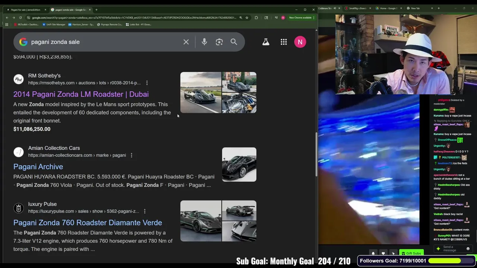The image size is (477, 268).
Task: Click the sparkle button beside Gift Subs
Action: pyautogui.click(x=393, y=253)
